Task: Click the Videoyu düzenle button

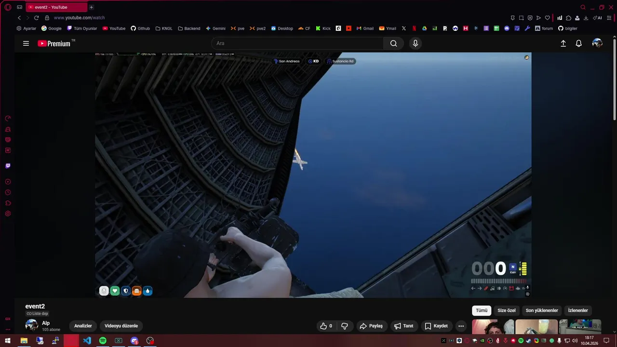Action: (x=121, y=326)
